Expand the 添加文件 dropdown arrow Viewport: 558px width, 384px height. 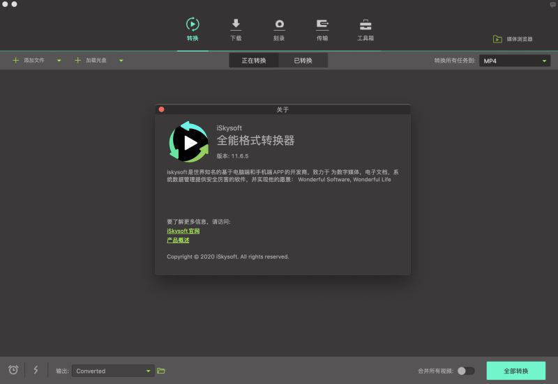[x=59, y=61]
